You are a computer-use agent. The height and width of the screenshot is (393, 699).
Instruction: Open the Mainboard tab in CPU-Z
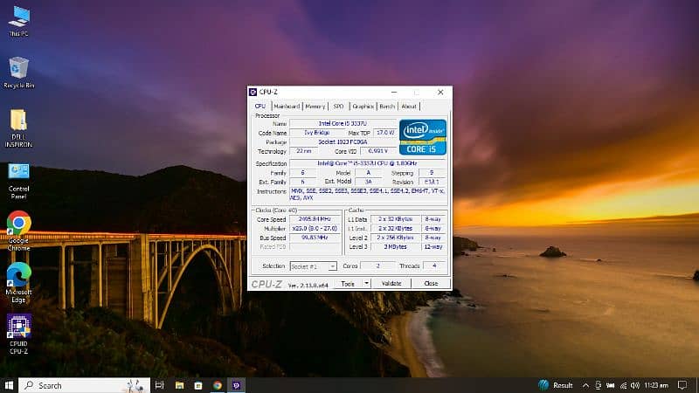coord(286,107)
